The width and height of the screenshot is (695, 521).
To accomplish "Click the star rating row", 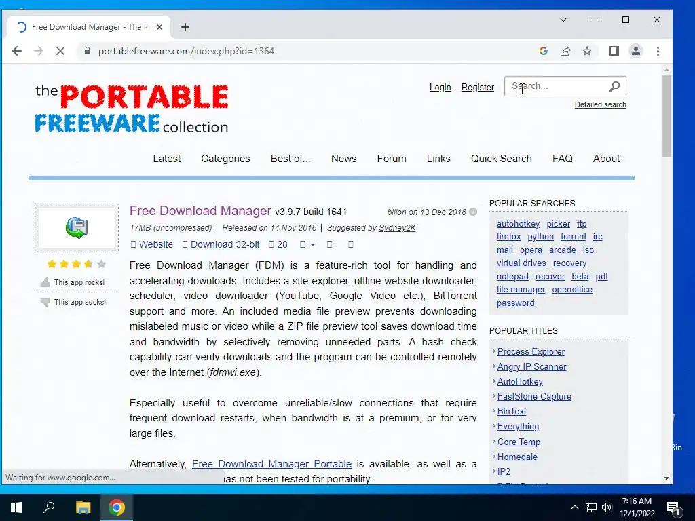I will pos(76,264).
